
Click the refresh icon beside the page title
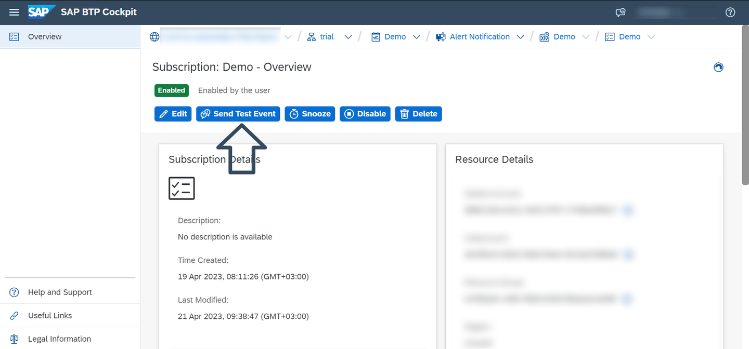(x=719, y=67)
